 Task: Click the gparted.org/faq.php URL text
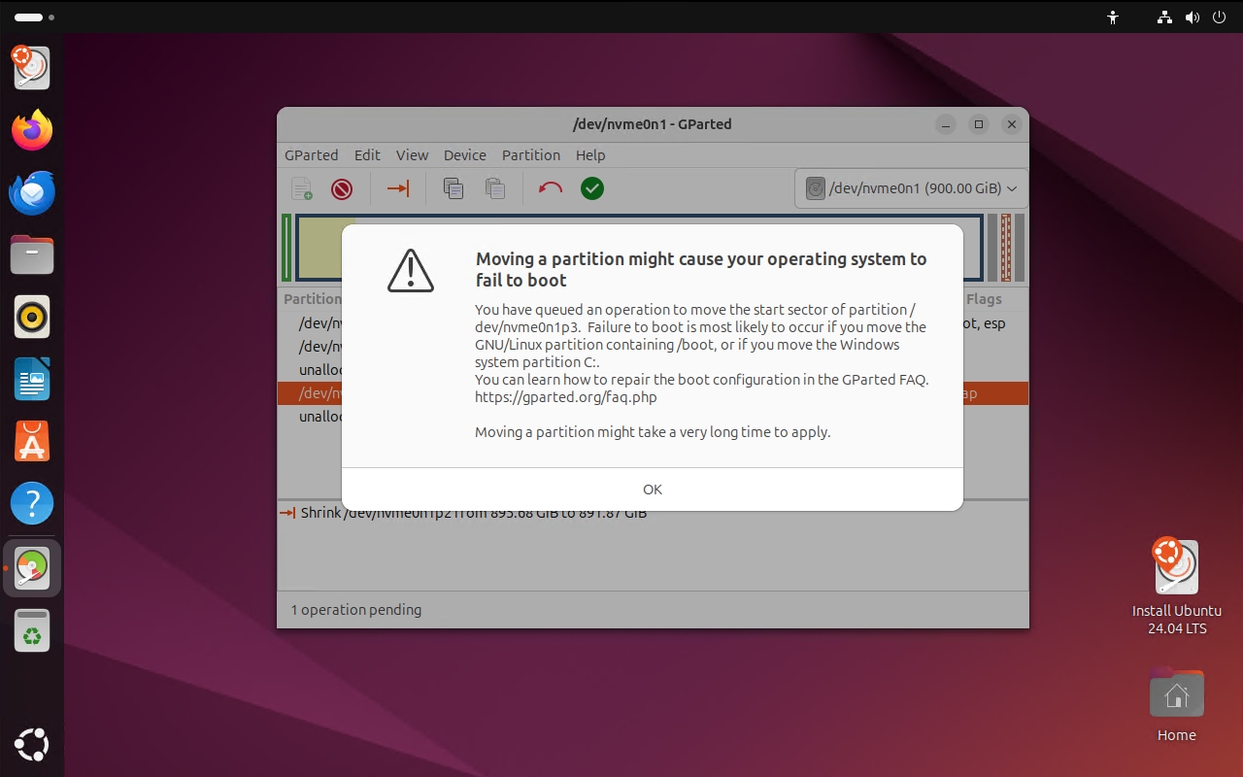(566, 397)
